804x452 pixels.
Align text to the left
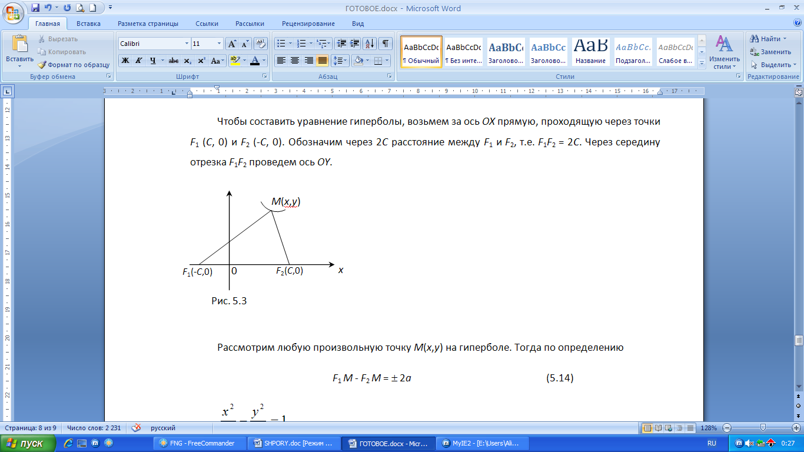[x=281, y=60]
